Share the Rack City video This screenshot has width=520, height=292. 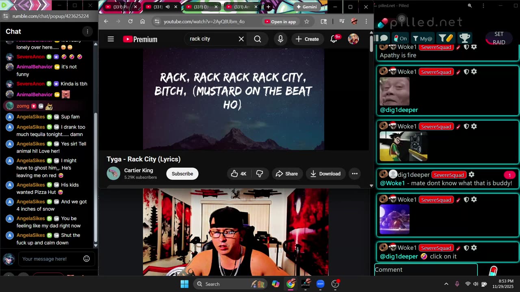coord(287,174)
